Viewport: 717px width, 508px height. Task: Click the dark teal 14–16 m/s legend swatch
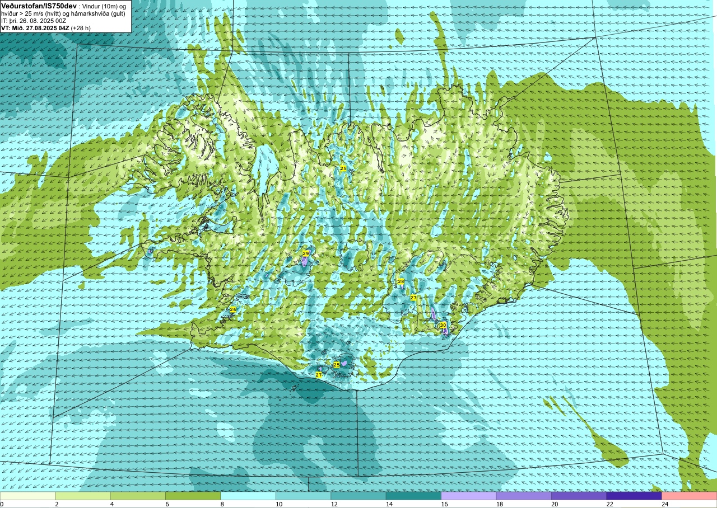pos(413,496)
